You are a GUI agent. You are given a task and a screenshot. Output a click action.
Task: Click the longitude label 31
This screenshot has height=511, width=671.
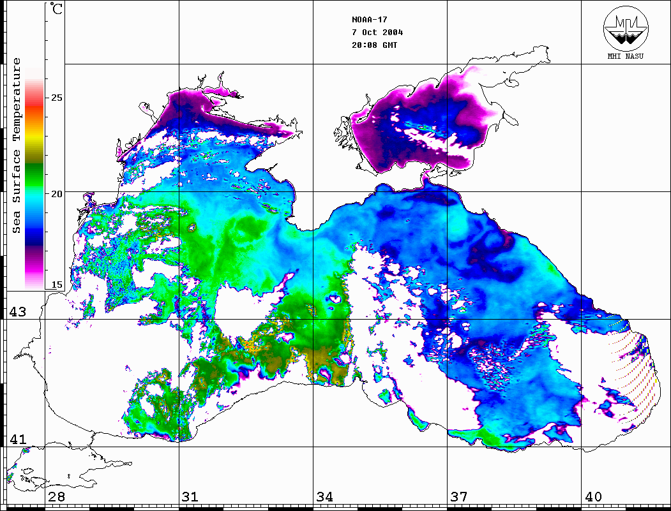(x=190, y=497)
